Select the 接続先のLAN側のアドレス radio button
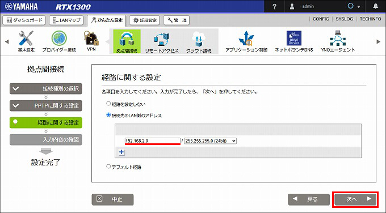The height and width of the screenshot is (213, 386). pyautogui.click(x=108, y=115)
